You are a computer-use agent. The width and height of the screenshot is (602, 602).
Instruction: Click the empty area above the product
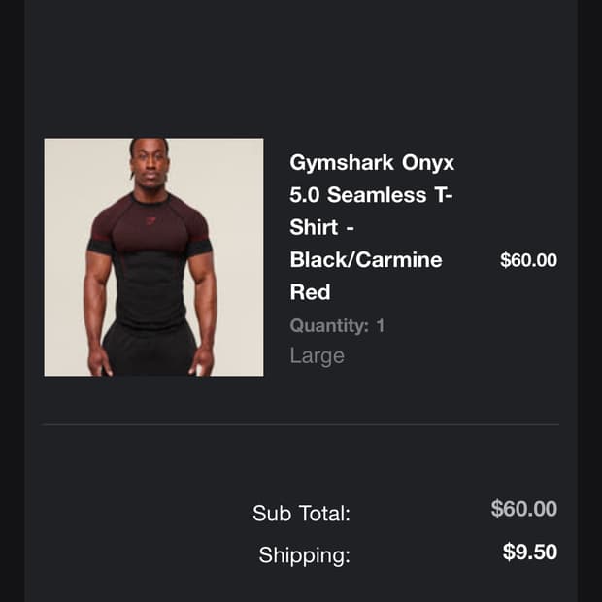pyautogui.click(x=301, y=68)
